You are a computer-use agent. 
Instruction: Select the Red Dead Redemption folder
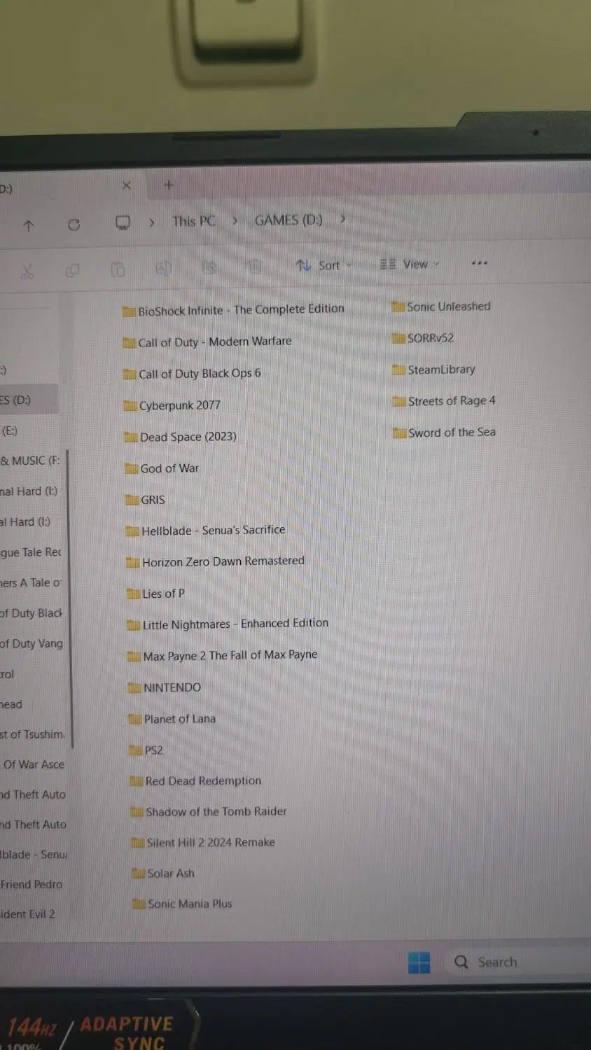(x=196, y=781)
